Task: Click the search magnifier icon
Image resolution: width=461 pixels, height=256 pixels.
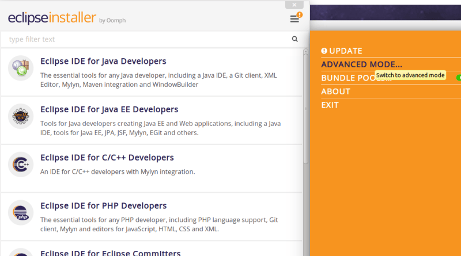Action: pyautogui.click(x=294, y=39)
